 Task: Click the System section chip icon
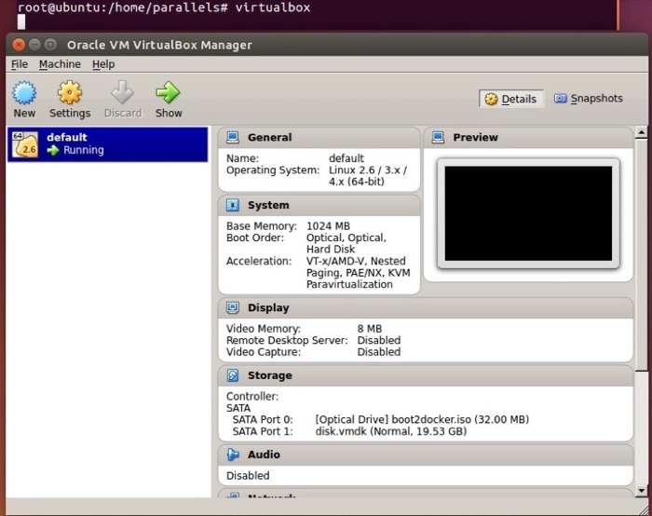click(233, 205)
